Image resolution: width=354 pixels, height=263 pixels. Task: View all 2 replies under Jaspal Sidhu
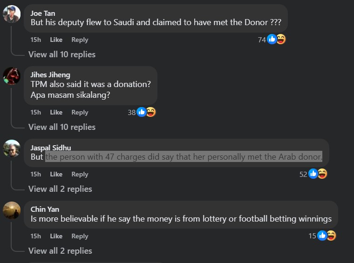[x=60, y=189]
